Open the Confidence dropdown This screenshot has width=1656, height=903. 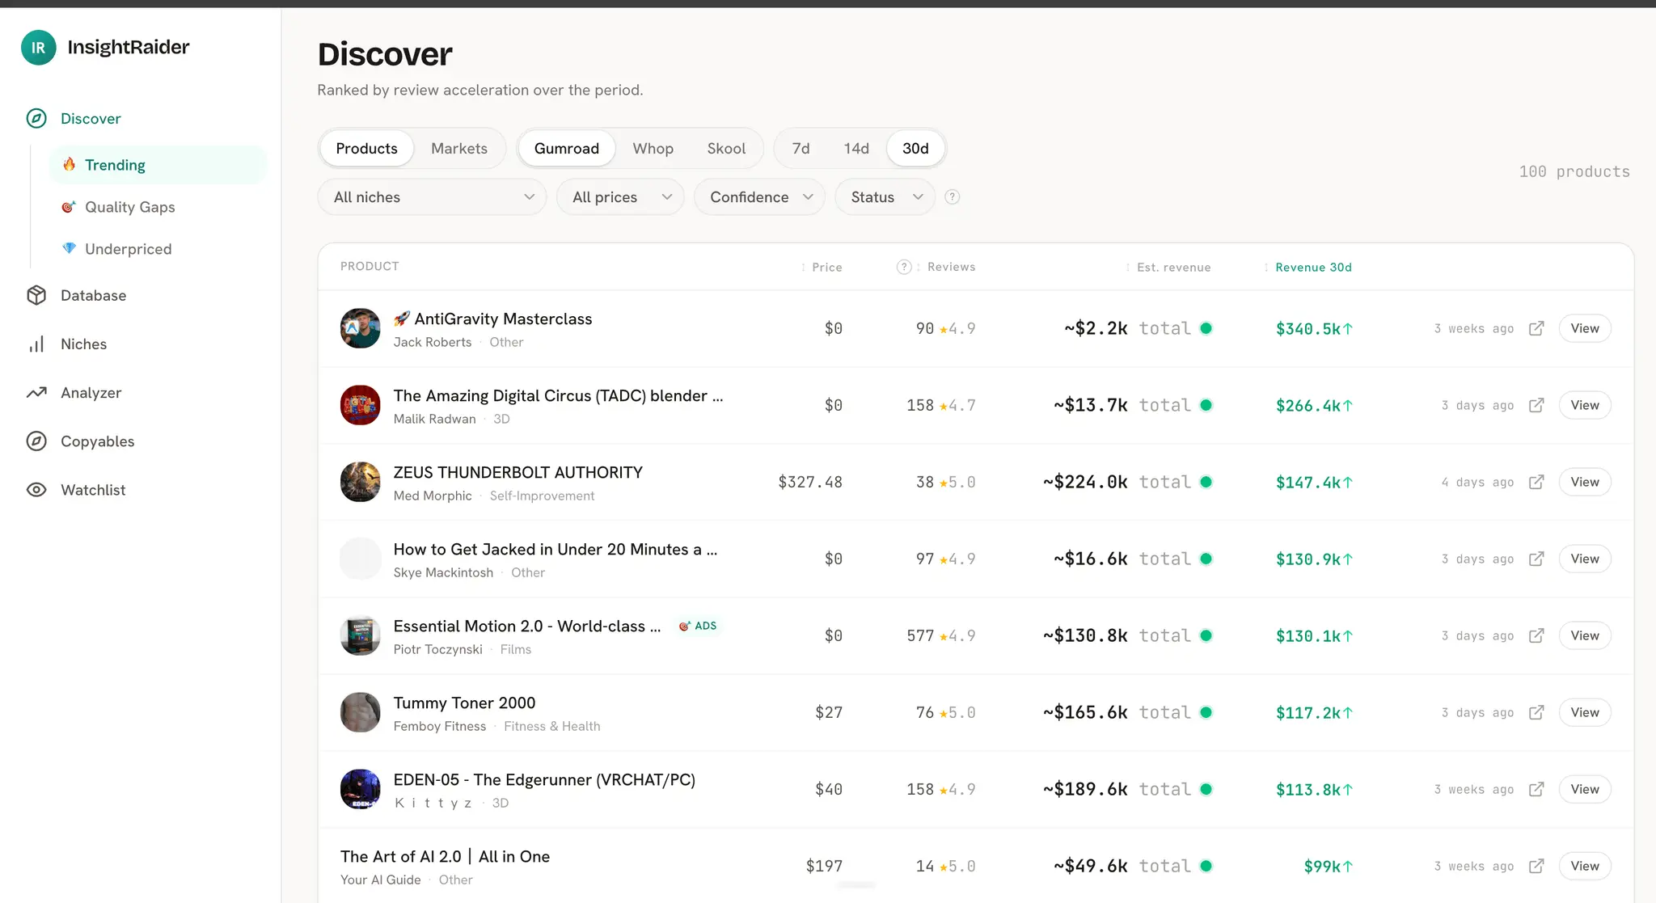759,196
